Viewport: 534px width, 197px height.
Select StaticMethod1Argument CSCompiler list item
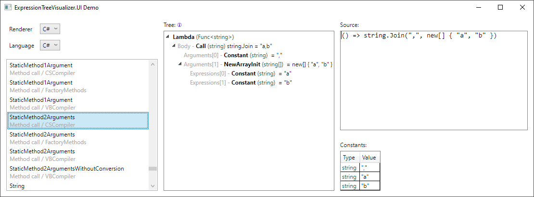click(78, 69)
